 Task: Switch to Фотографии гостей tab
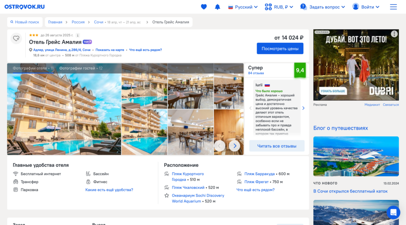pos(81,68)
